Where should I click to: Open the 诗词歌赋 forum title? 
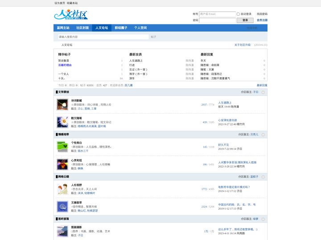(x=77, y=100)
